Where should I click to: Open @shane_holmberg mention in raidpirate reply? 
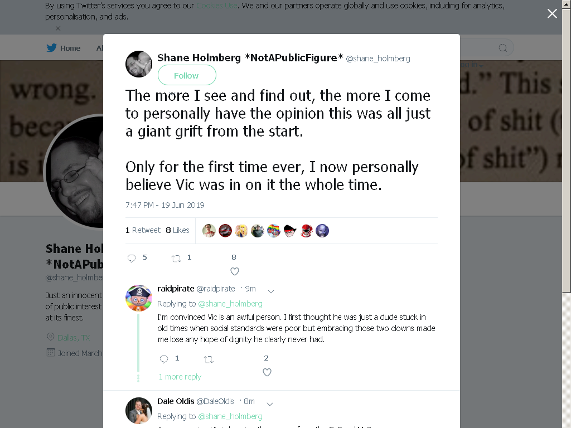pos(230,304)
